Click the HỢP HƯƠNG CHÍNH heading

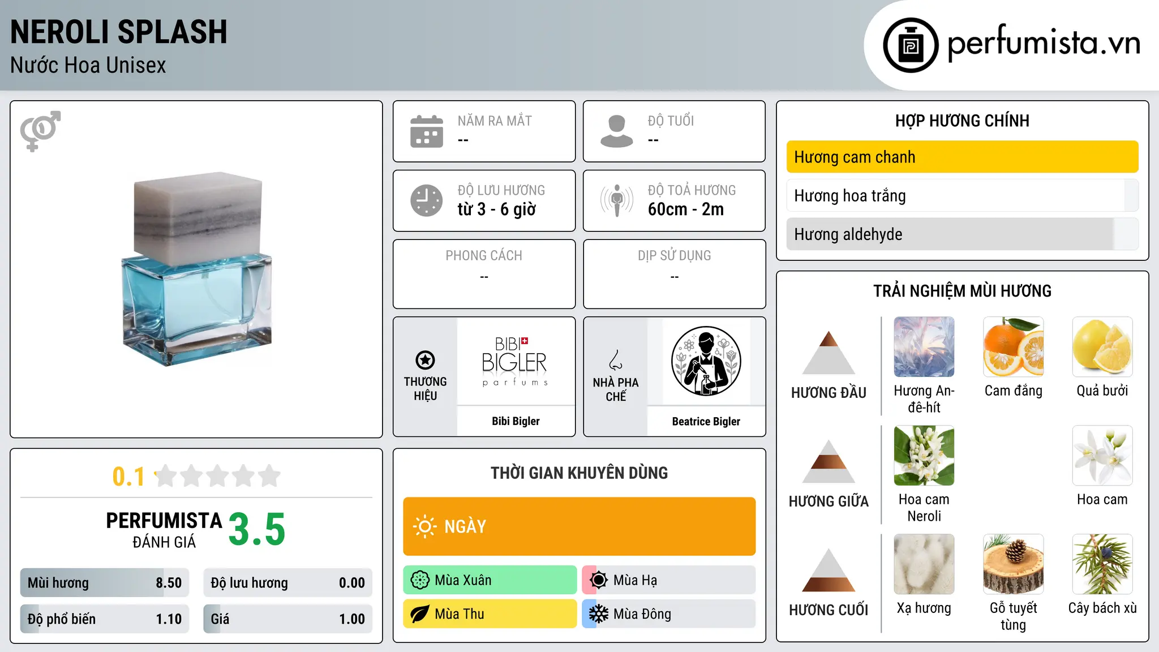coord(962,121)
